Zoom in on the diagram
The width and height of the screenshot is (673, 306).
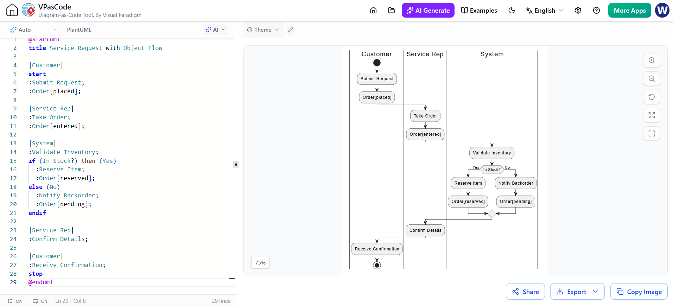(652, 60)
